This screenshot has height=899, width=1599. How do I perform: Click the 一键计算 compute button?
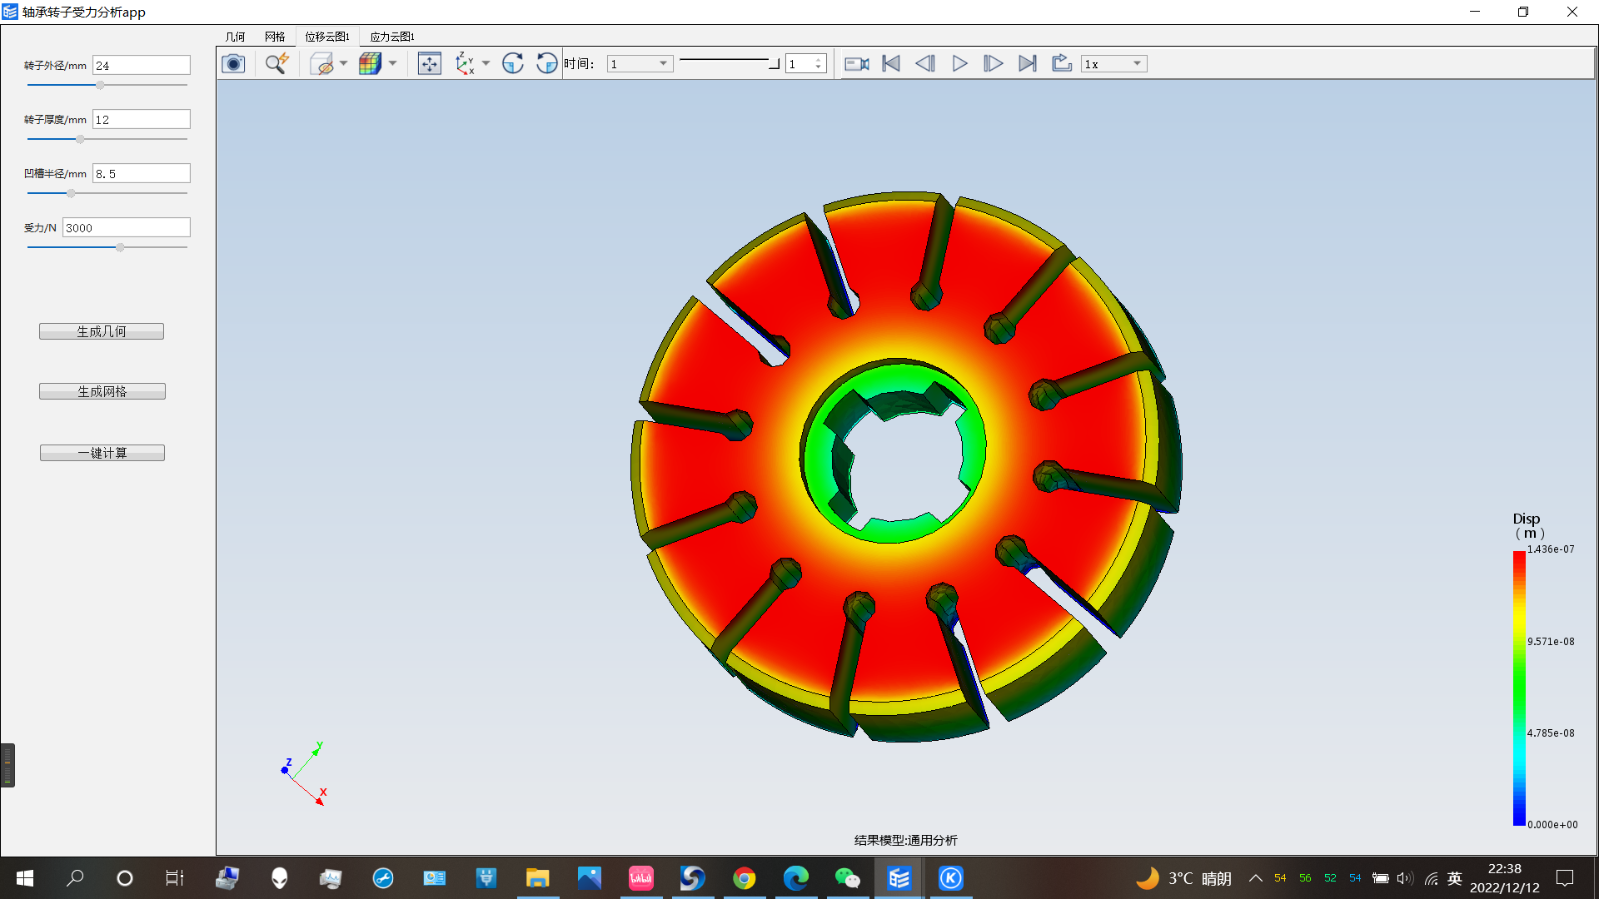(101, 452)
